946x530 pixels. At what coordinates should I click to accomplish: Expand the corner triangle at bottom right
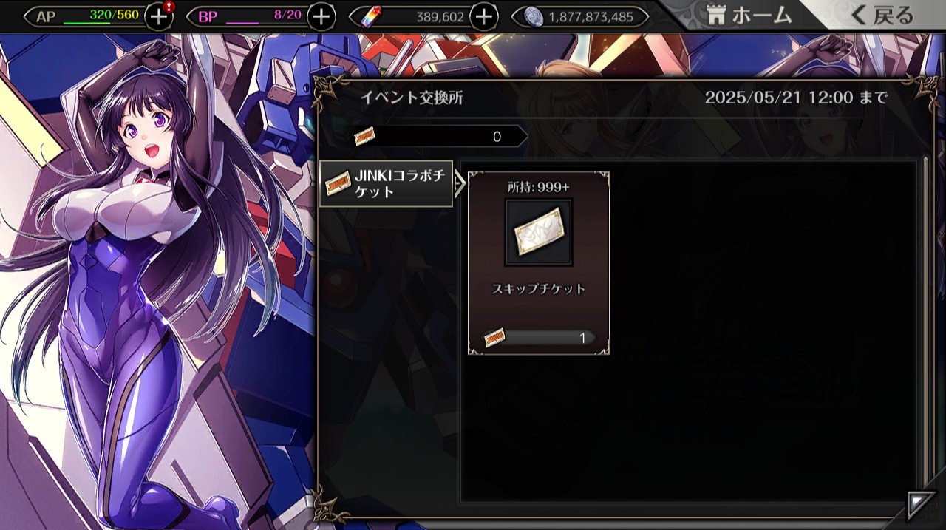(921, 506)
